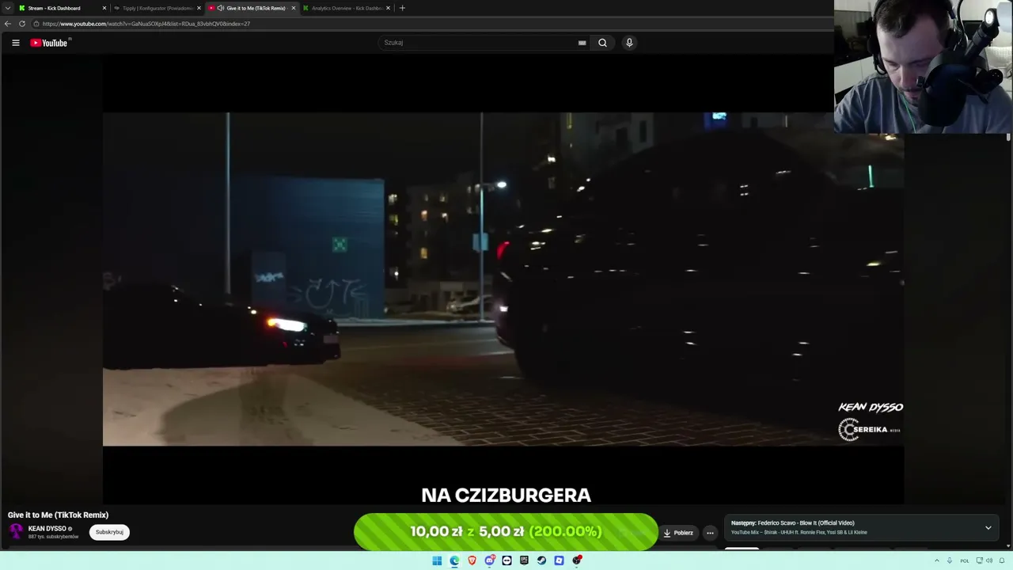Expand the Następny playlist panel chevron
The image size is (1013, 570).
point(988,527)
